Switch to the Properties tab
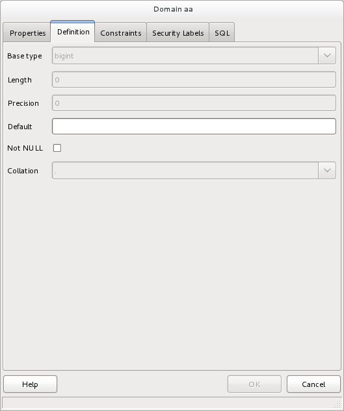344x411 pixels. pos(27,32)
